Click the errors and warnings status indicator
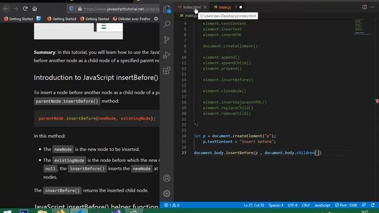Image resolution: width=379 pixels, height=213 pixels. point(172,205)
